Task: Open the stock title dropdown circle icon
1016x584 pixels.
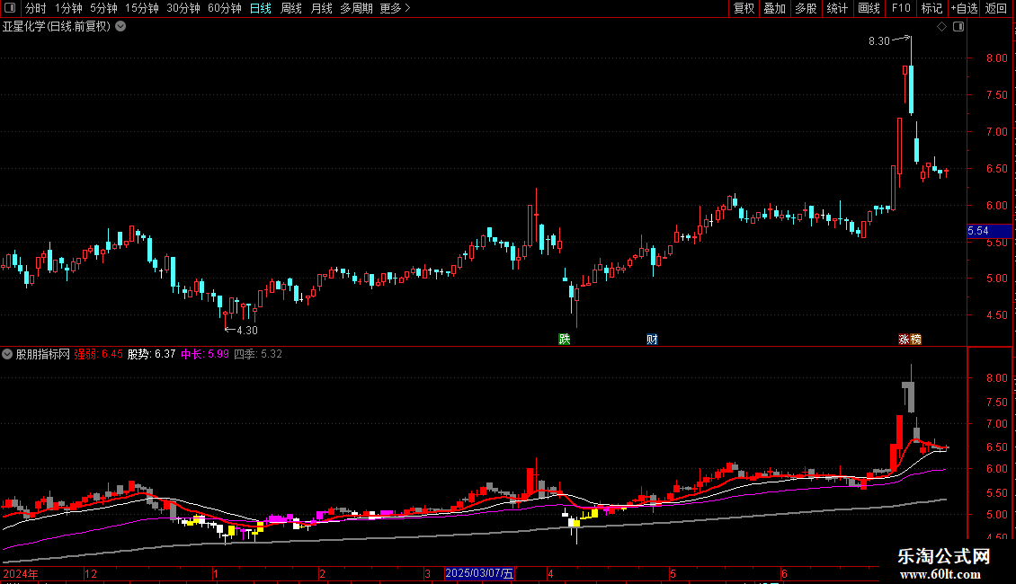Action: tap(120, 26)
